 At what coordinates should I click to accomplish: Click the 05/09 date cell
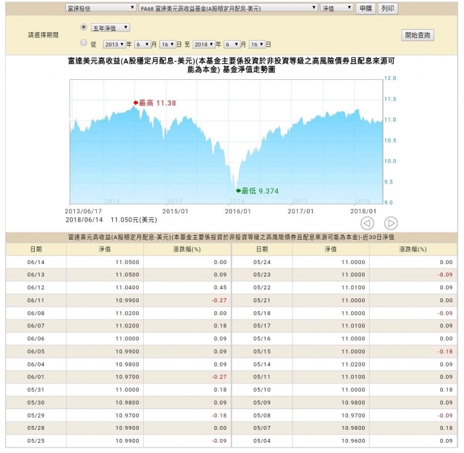tap(262, 402)
